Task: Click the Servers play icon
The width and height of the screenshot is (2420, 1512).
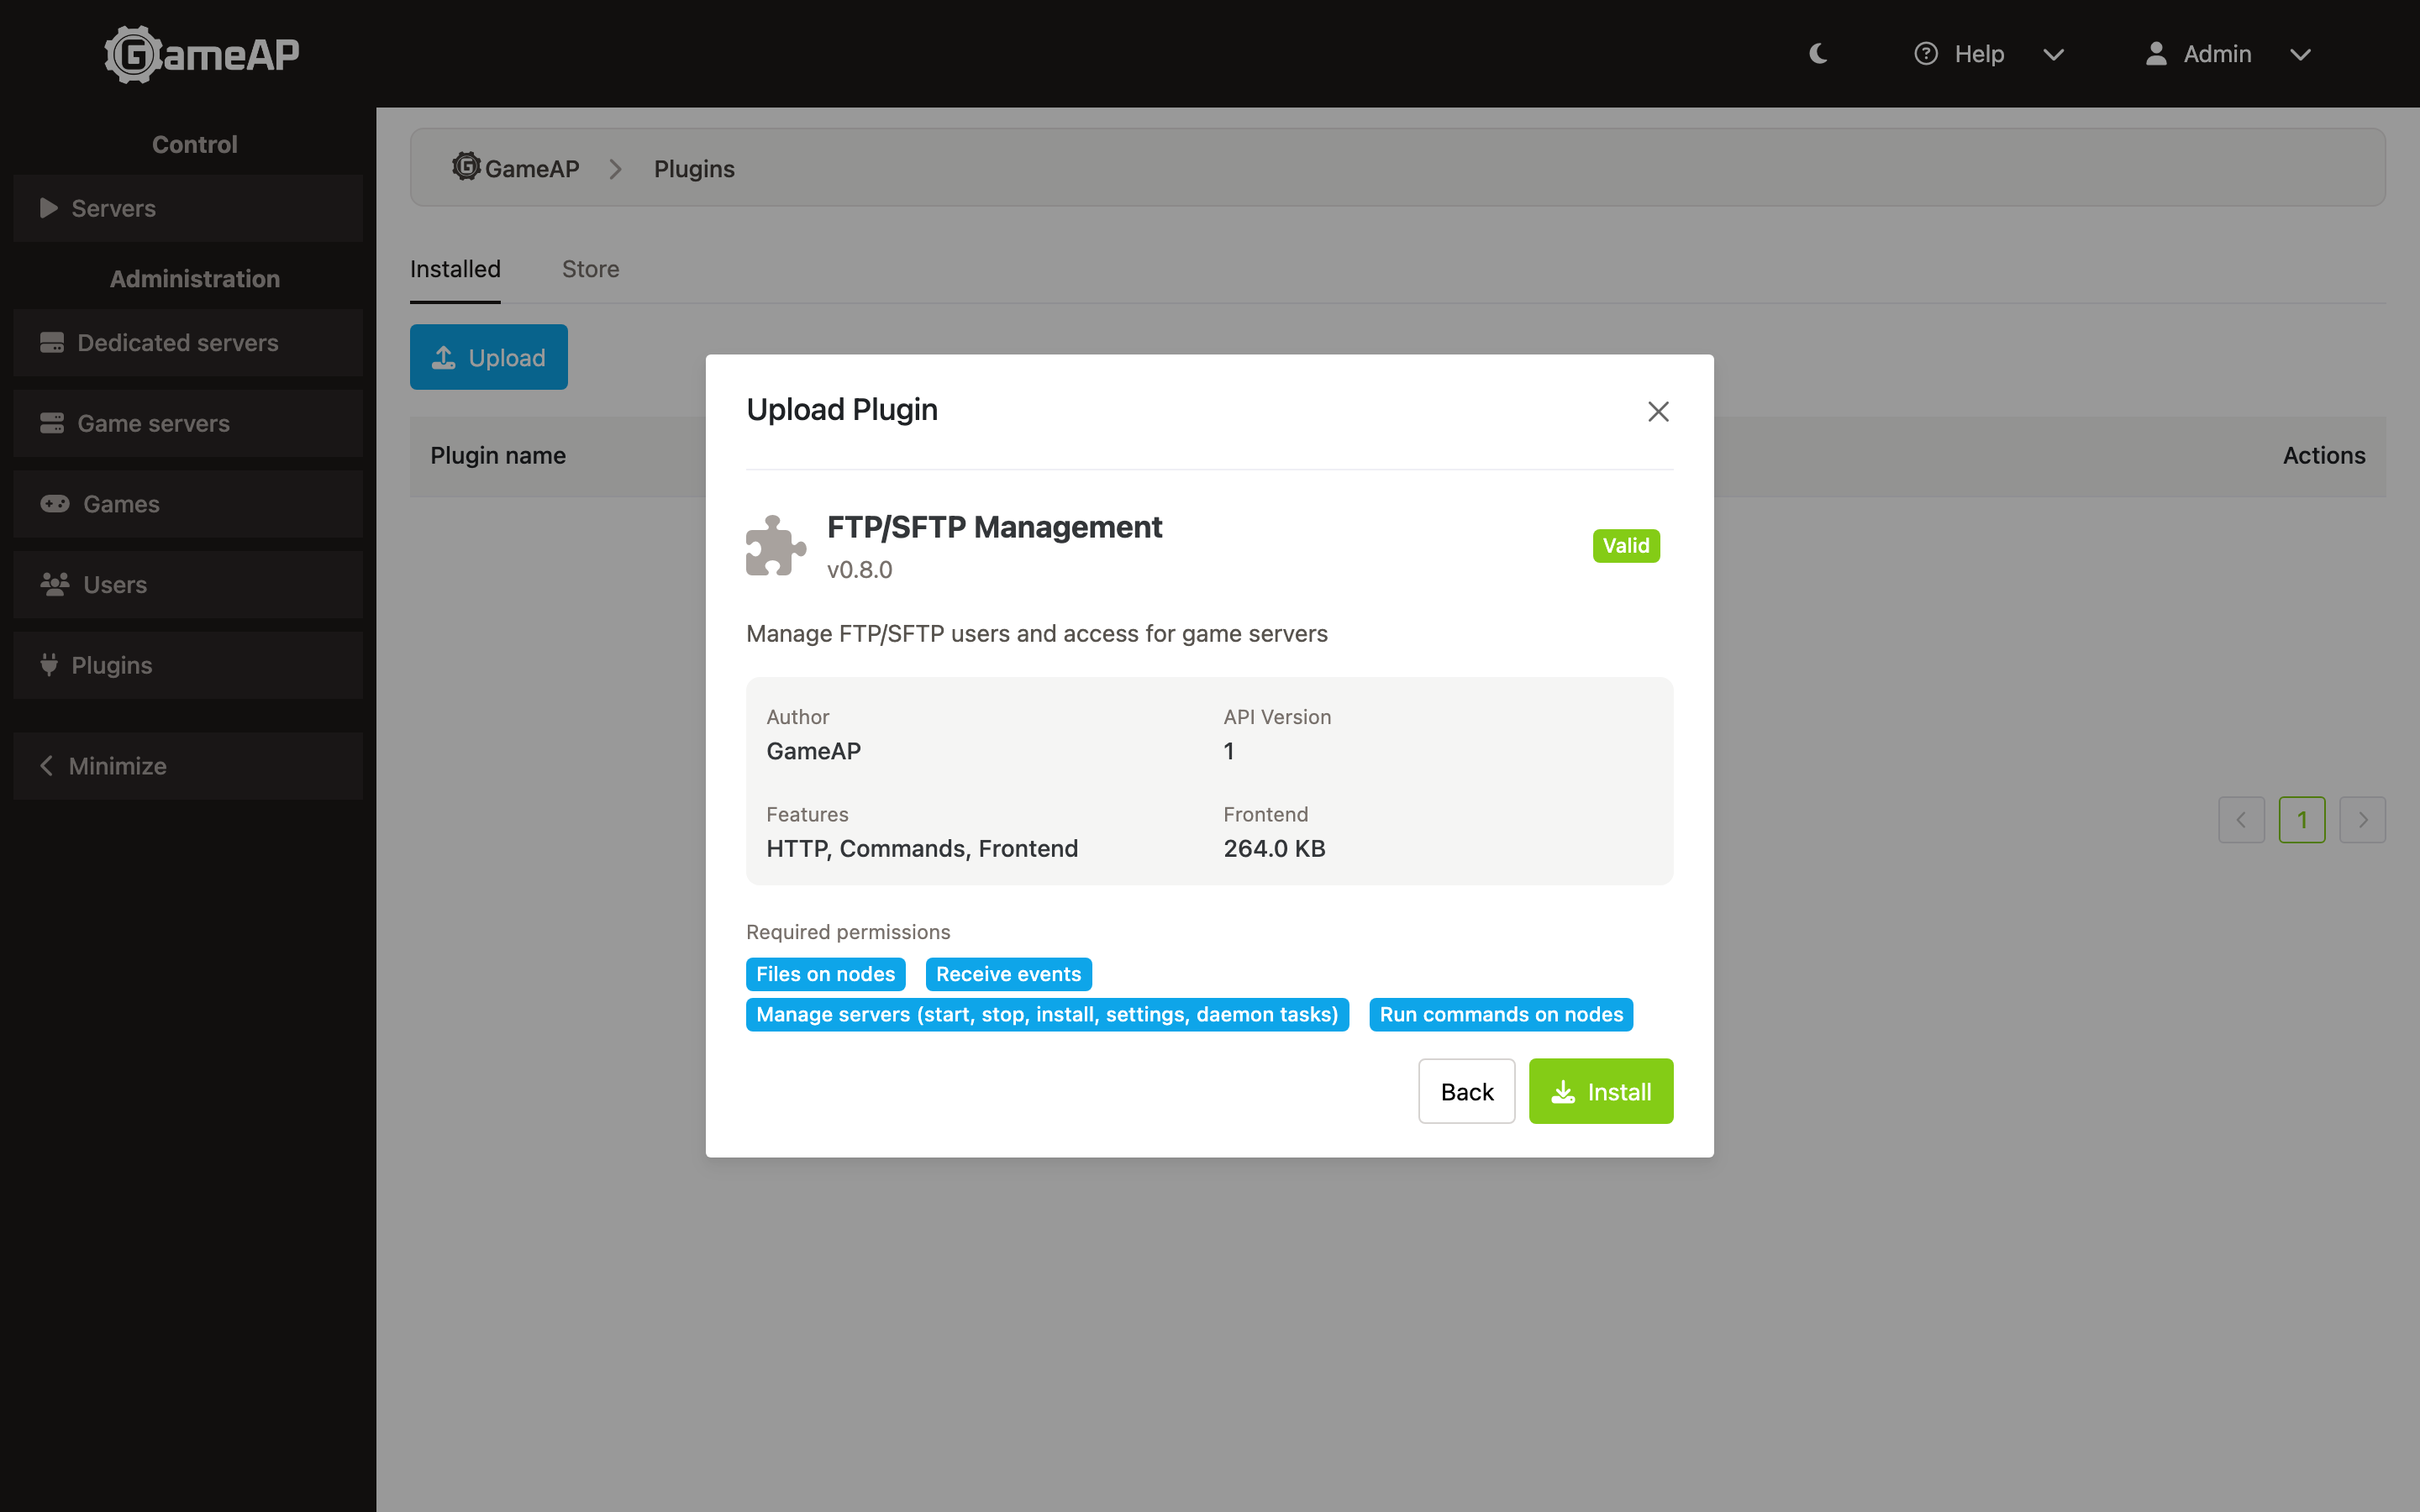Action: (48, 208)
